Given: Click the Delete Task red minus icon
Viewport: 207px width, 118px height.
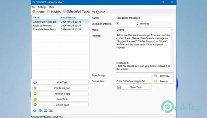Looking at the screenshot, I should 35,105.
